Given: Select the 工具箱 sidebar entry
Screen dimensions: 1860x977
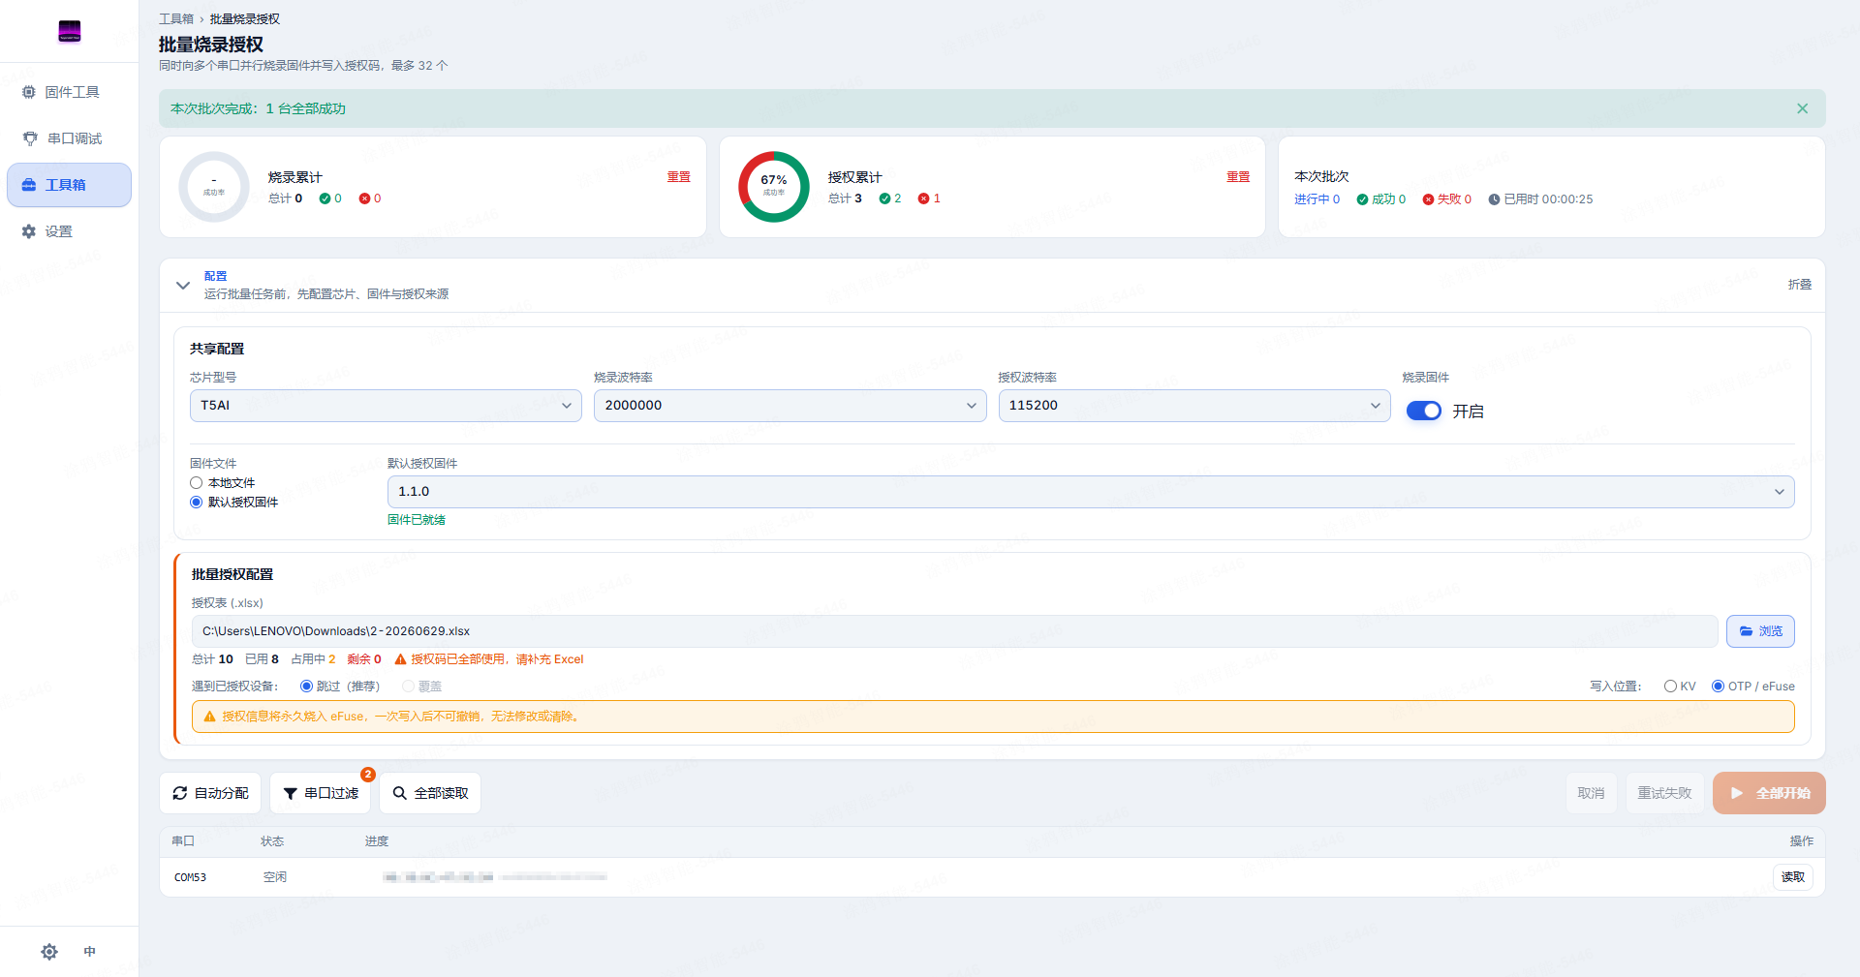Looking at the screenshot, I should point(69,185).
